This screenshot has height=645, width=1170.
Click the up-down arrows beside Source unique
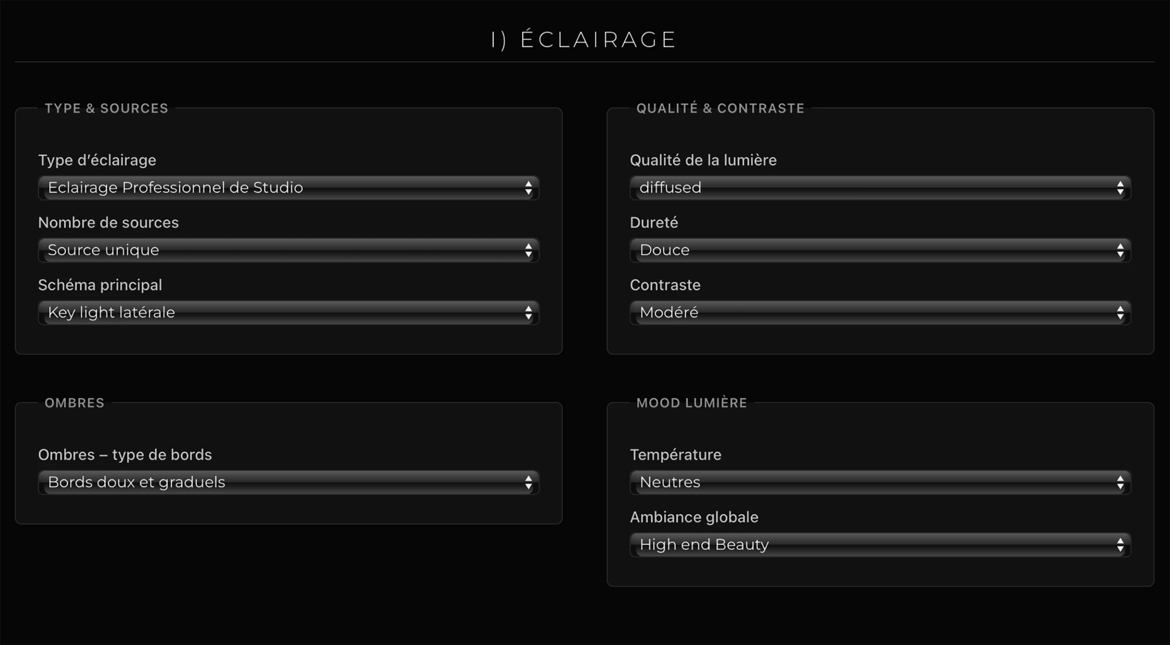[x=528, y=250]
